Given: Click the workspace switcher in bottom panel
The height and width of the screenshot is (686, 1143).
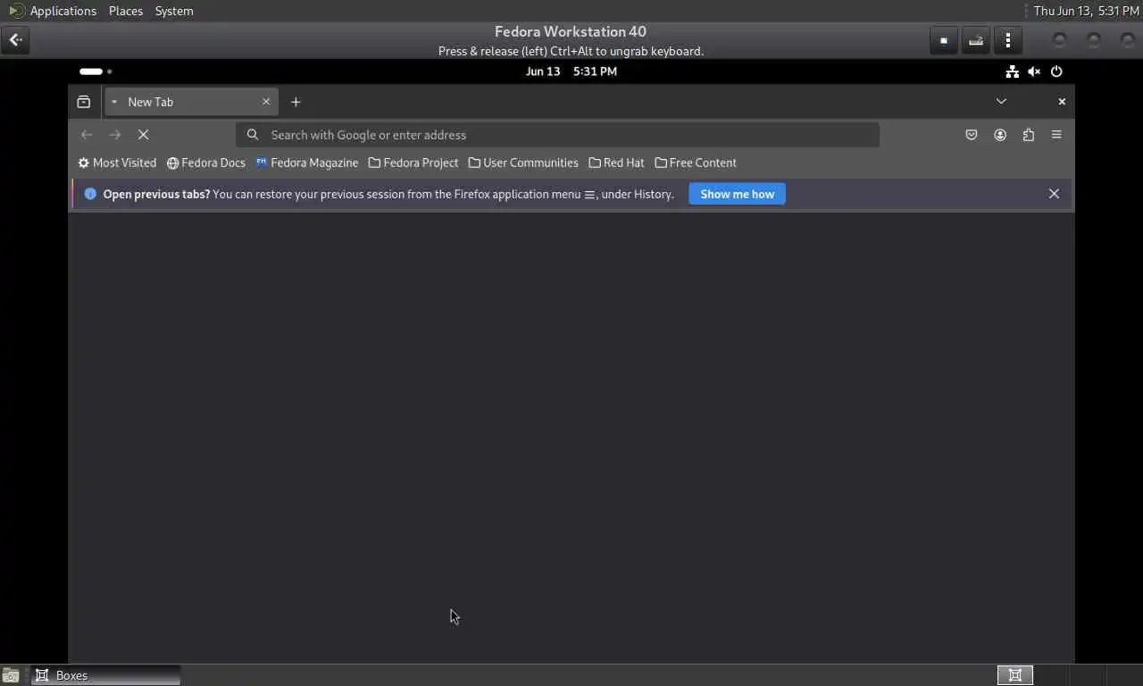Looking at the screenshot, I should point(1015,675).
